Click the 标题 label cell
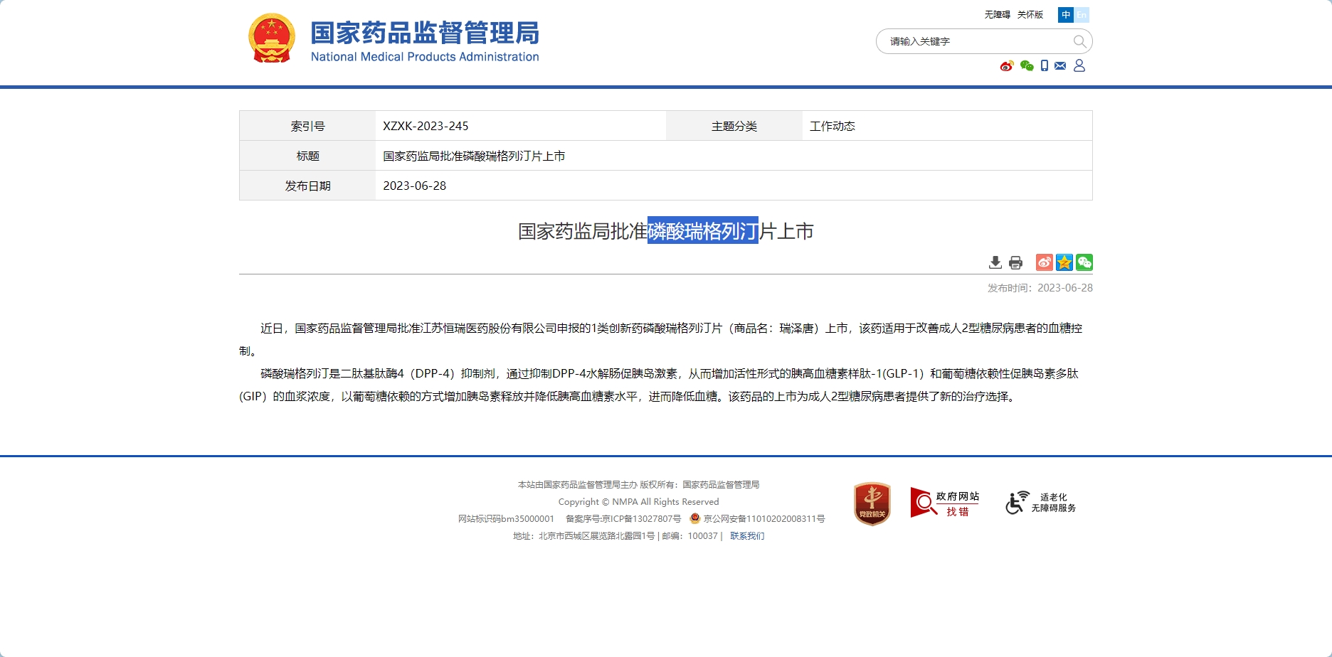The image size is (1332, 657). point(307,156)
